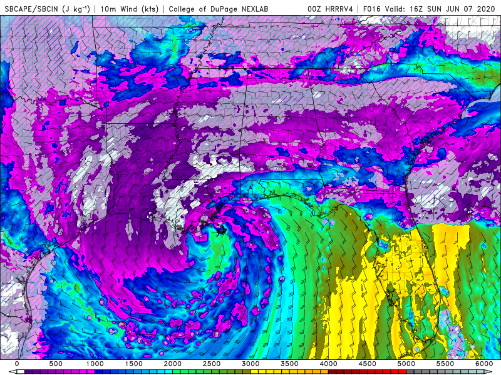Click the F016 Valid: 16Z SUN JUN 07 2020 text
Viewport: 501px width, 375px height.
(x=430, y=9)
